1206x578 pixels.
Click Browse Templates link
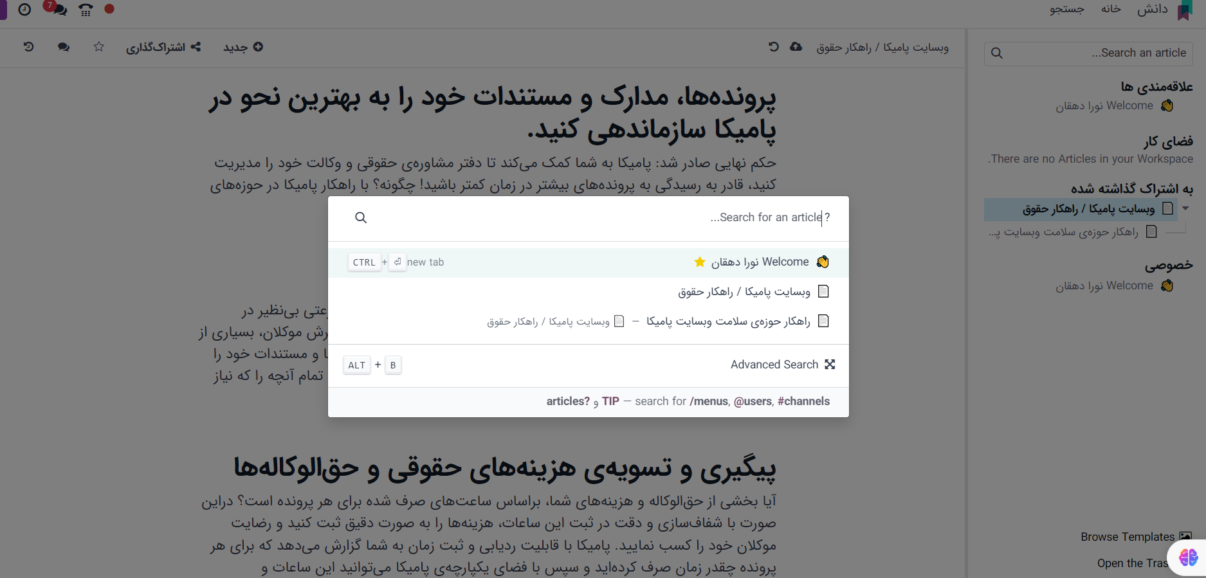[x=1128, y=537]
